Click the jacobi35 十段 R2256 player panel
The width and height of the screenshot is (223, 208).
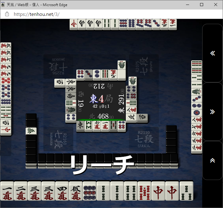coord(58,66)
